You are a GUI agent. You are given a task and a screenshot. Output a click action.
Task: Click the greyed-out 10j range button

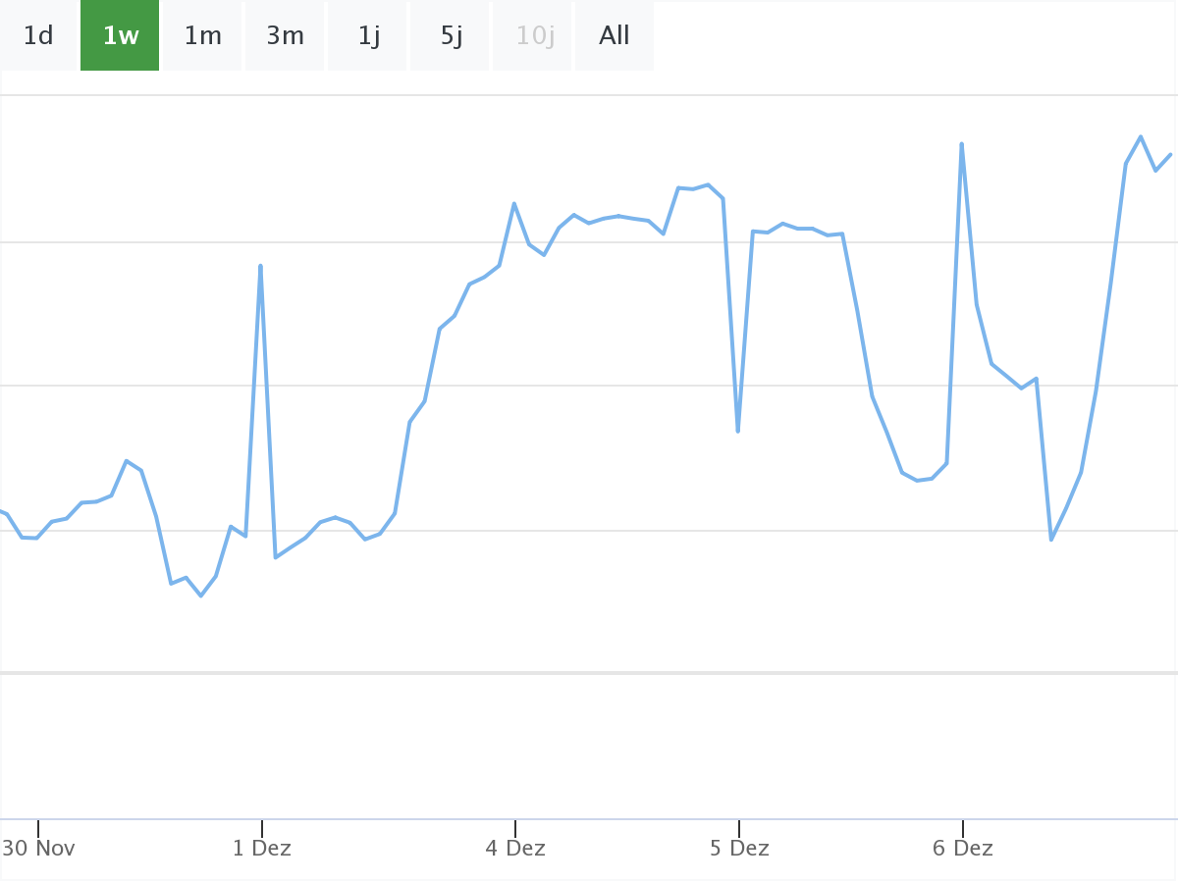point(532,36)
